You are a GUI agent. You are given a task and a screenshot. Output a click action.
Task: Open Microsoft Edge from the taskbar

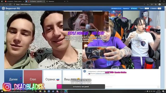tap(66, 91)
